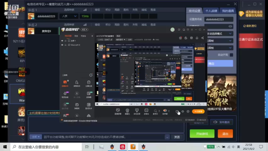Click the padlock icon in stream header
Viewport: 268px width, 151px height.
click(186, 38)
